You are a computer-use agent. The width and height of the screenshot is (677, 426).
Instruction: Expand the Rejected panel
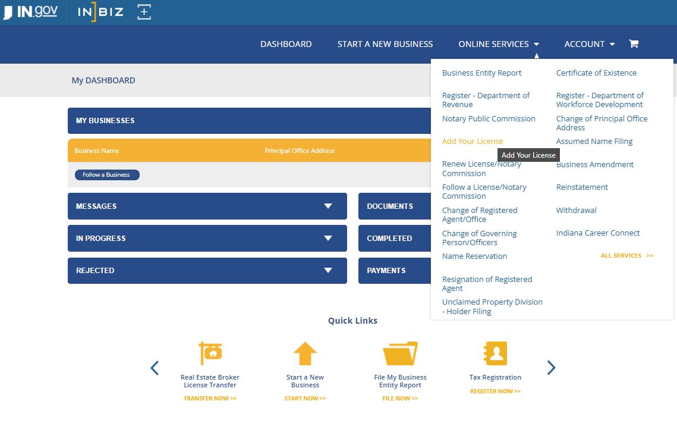(x=328, y=271)
